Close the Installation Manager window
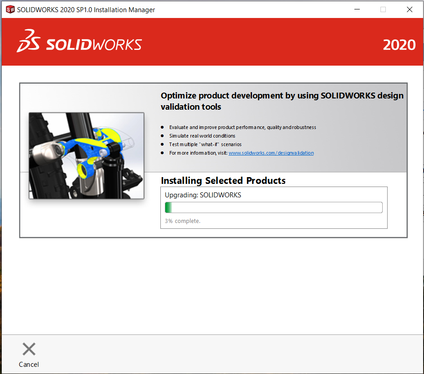 coord(409,9)
